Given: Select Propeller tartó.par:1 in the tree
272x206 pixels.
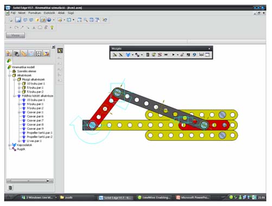Looking at the screenshot, I should click(40, 133).
